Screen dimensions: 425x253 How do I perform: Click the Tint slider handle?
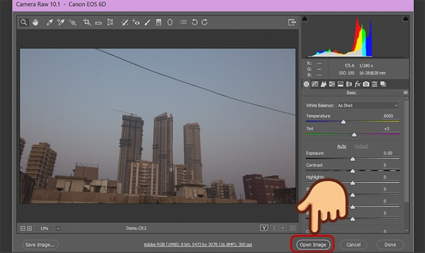coord(354,135)
